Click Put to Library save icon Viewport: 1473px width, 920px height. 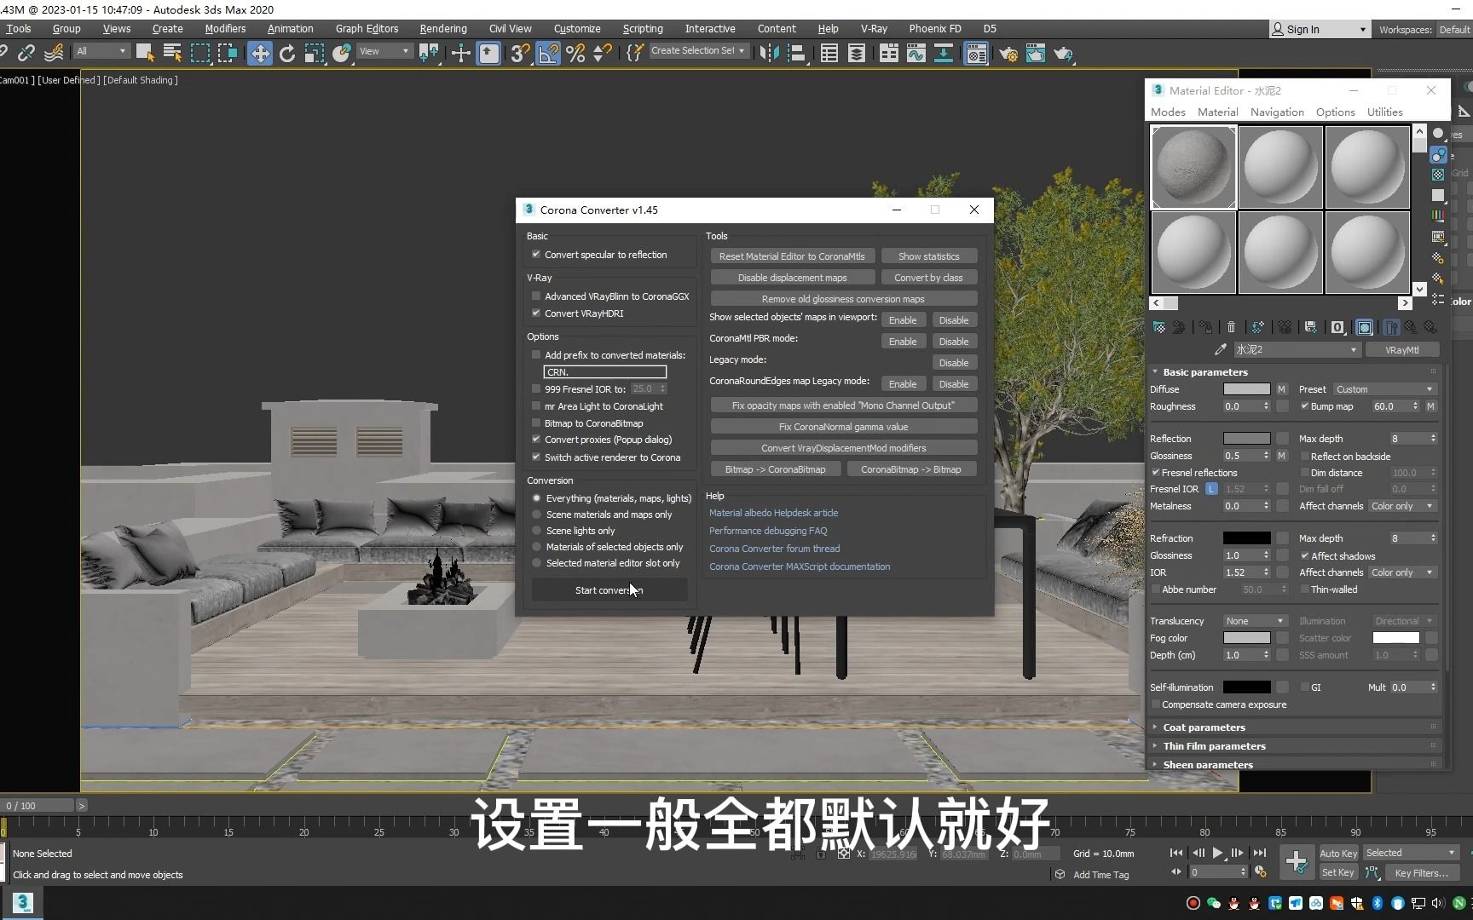[x=1311, y=327]
